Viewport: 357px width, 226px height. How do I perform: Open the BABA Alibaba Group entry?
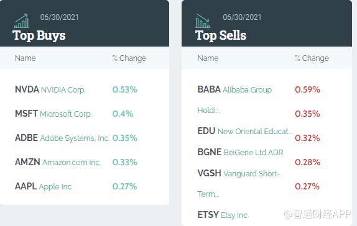click(x=234, y=99)
